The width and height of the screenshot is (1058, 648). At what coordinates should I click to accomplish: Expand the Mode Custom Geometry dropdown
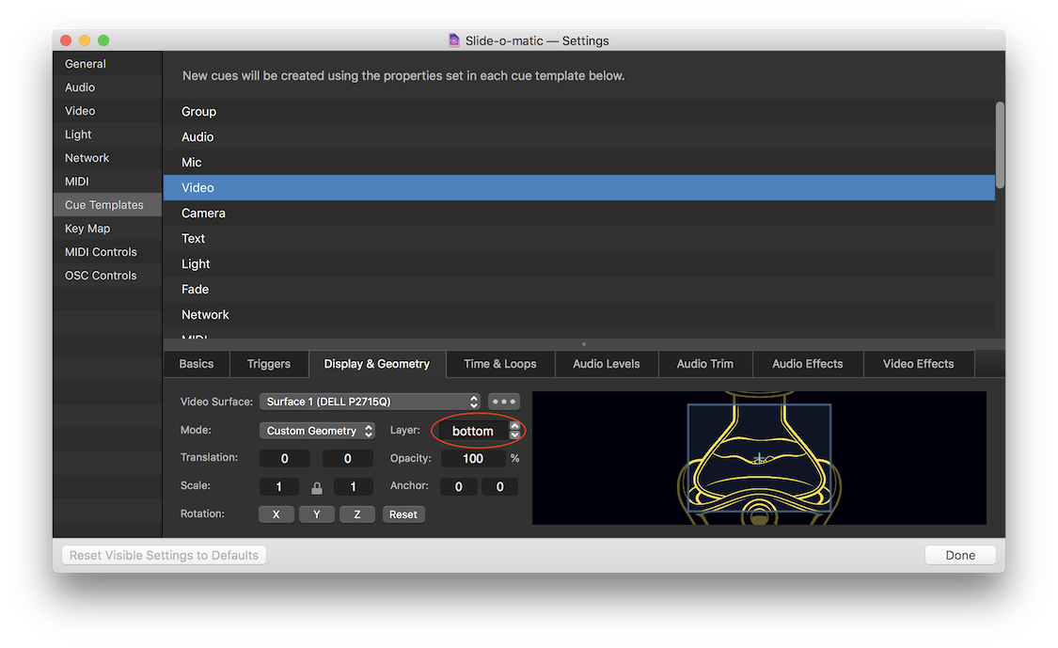pyautogui.click(x=317, y=431)
